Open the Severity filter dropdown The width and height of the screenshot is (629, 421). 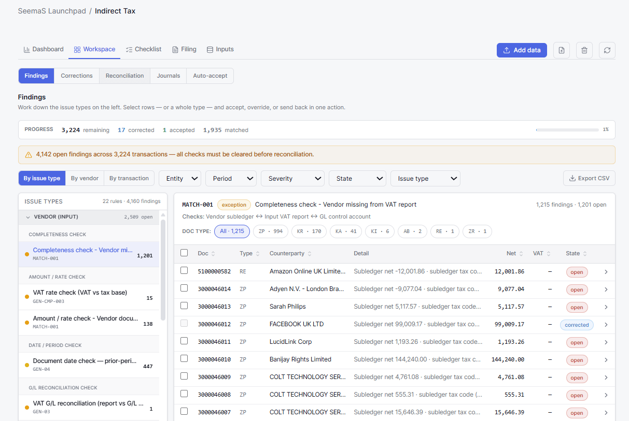coord(292,178)
